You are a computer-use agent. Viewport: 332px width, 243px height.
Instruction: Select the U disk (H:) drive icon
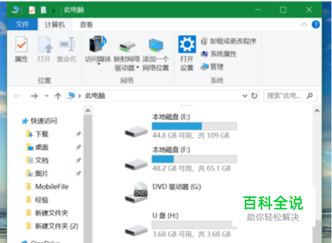136,230
